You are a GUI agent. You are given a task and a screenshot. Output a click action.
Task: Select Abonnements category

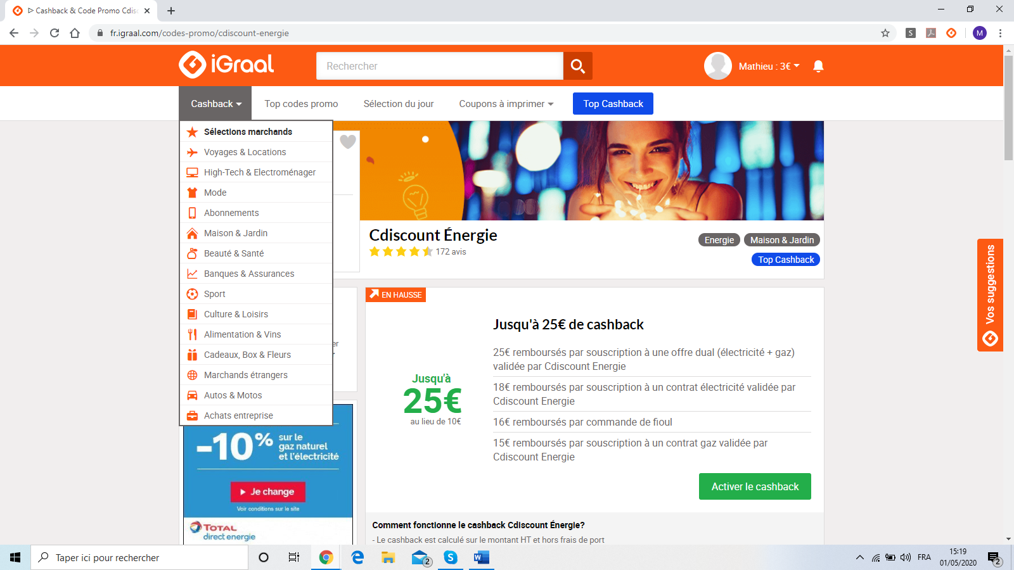tap(256, 213)
